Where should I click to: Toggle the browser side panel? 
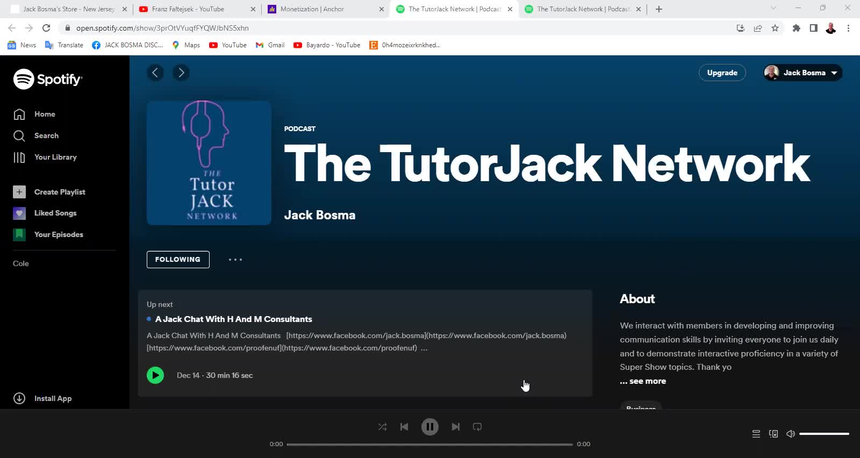tap(814, 28)
